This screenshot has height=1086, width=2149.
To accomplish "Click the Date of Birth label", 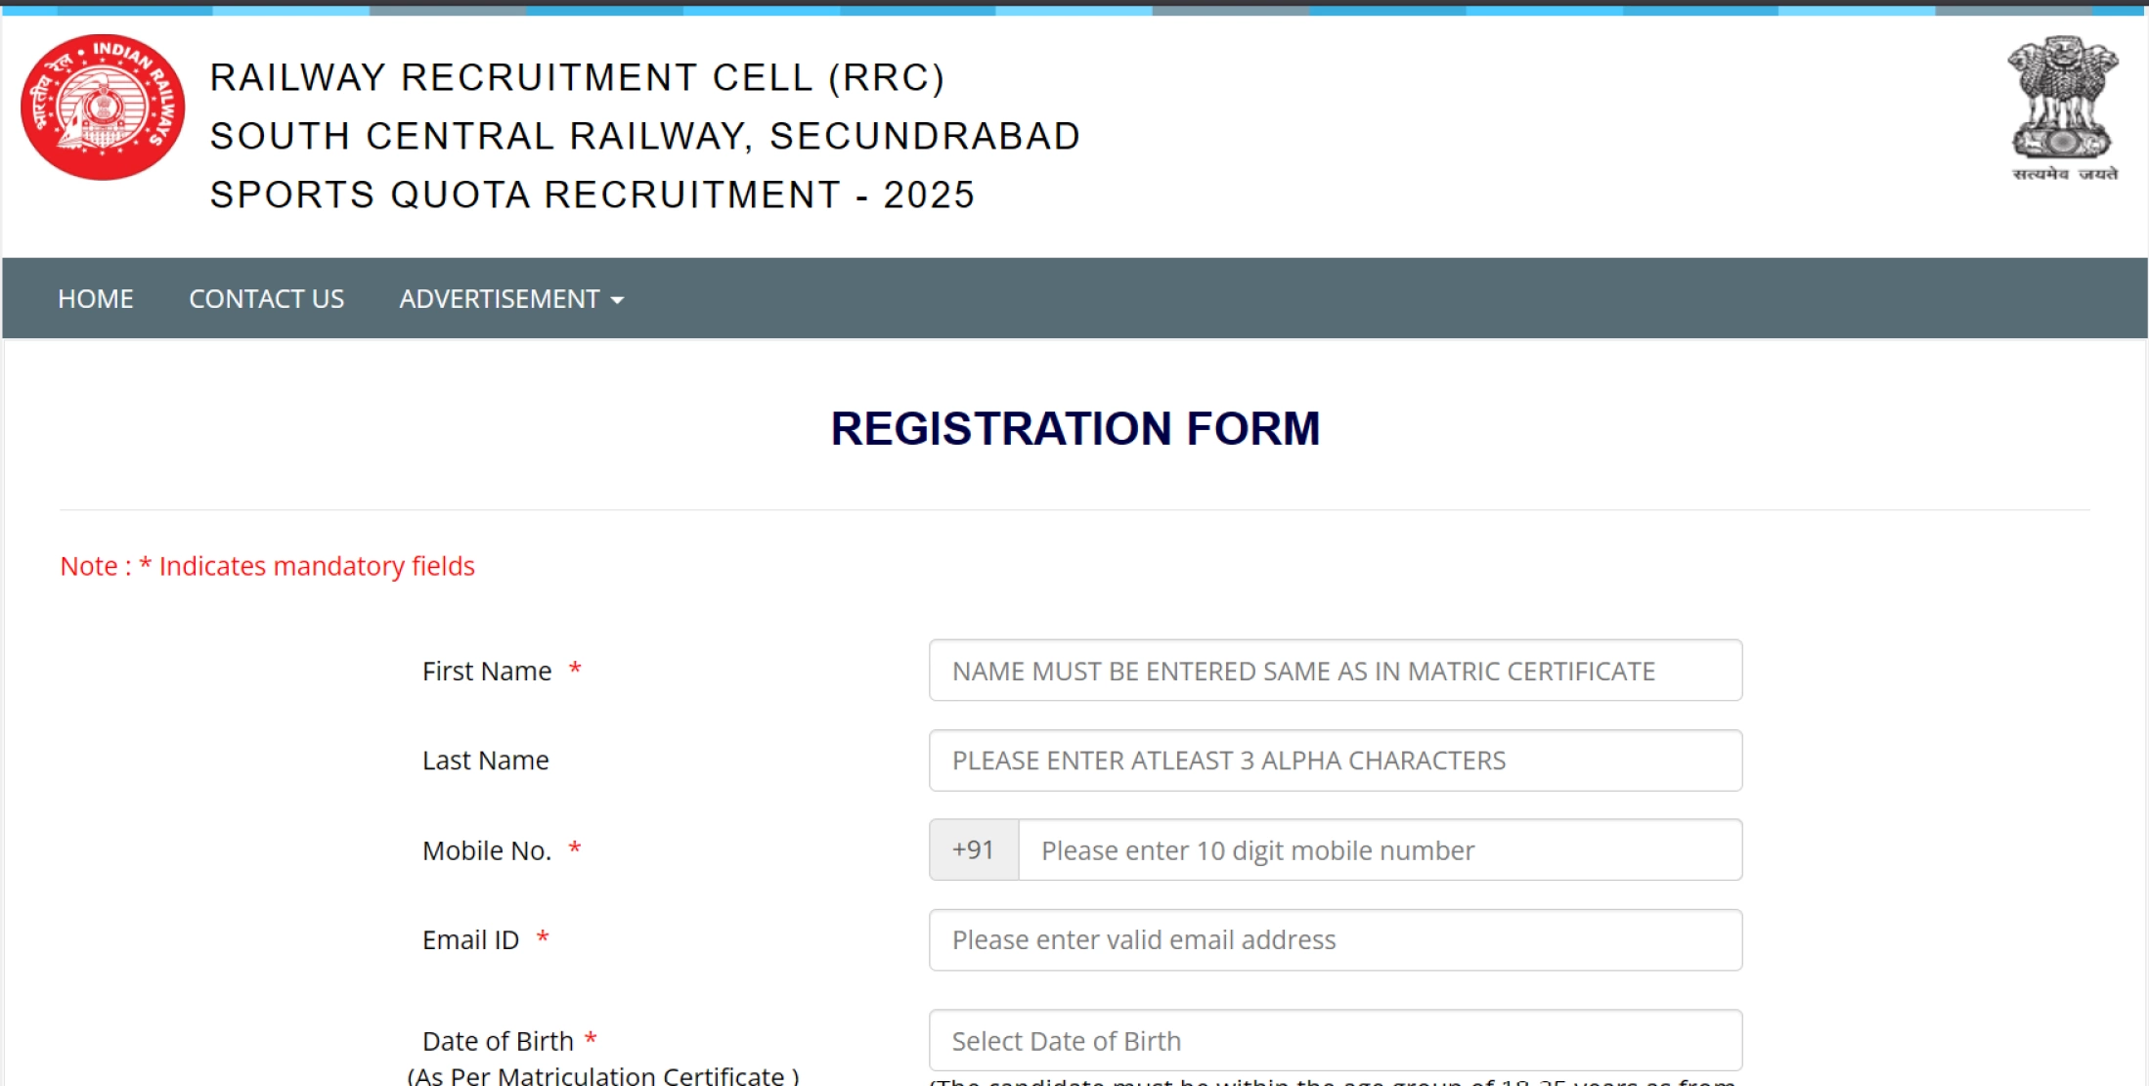I will (x=500, y=1040).
